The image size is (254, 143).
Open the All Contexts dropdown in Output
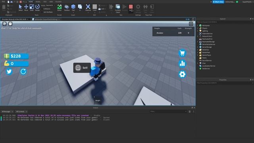[x=21, y=112]
